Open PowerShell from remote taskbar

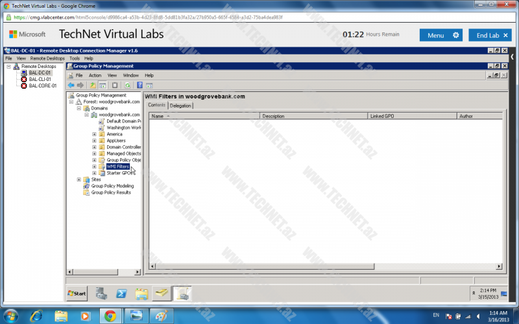pos(121,294)
